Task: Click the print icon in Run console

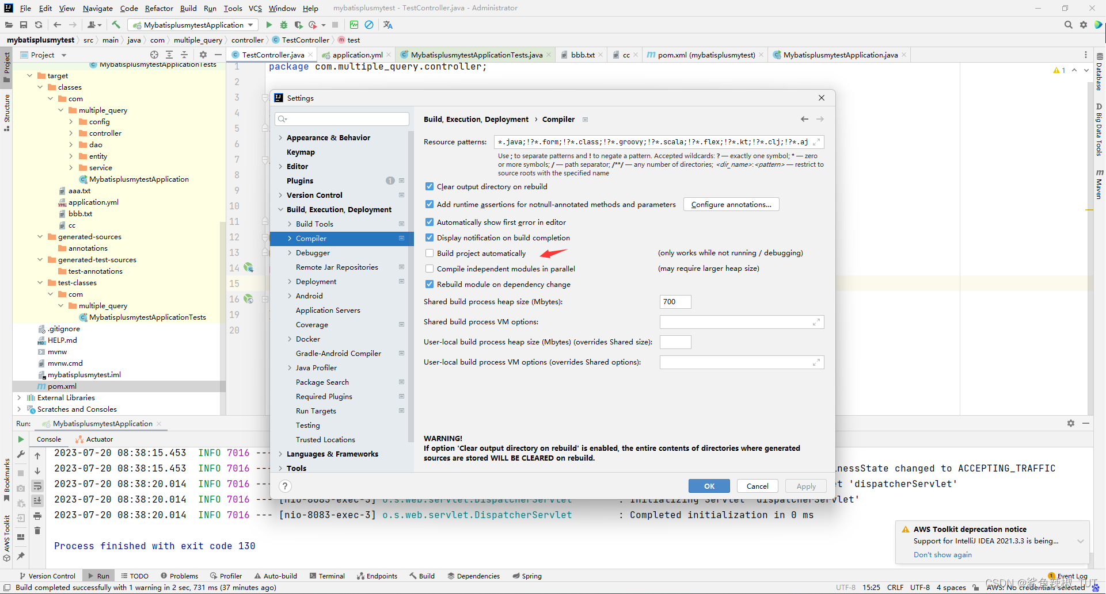Action: [x=37, y=516]
